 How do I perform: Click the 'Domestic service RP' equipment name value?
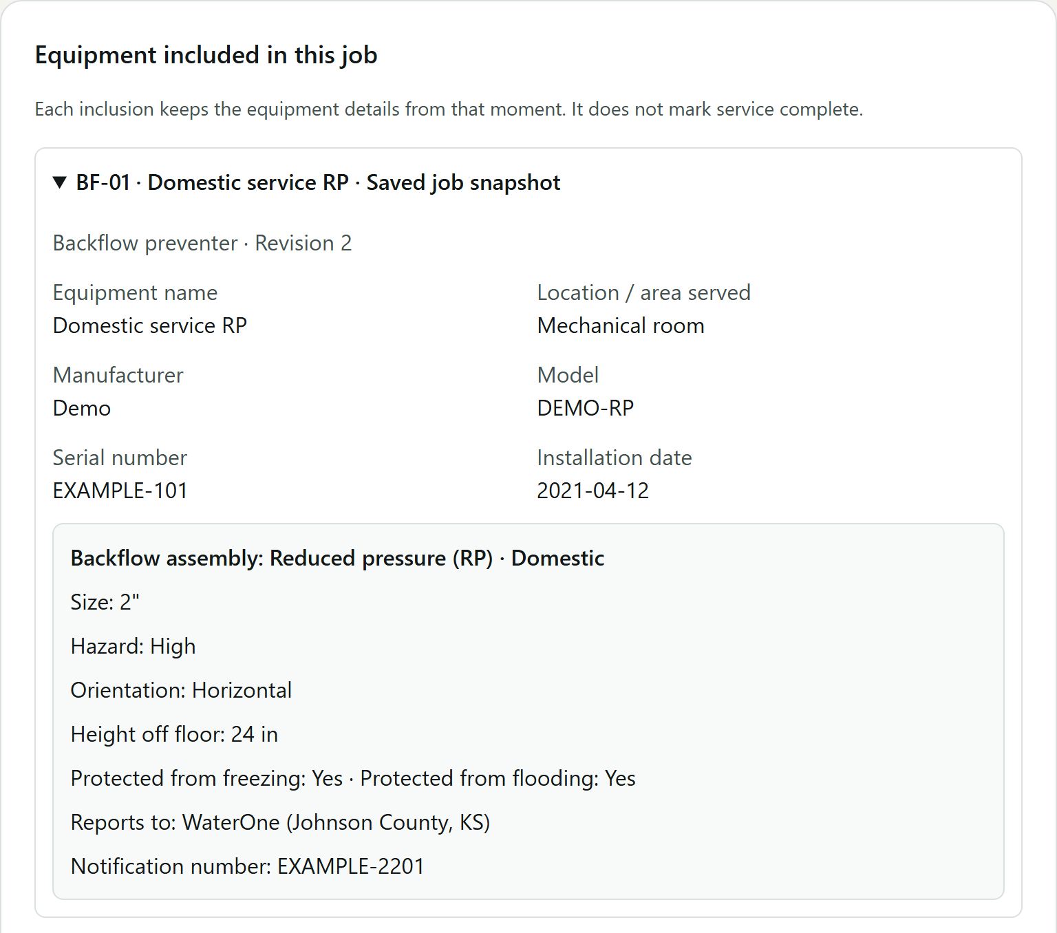(150, 325)
